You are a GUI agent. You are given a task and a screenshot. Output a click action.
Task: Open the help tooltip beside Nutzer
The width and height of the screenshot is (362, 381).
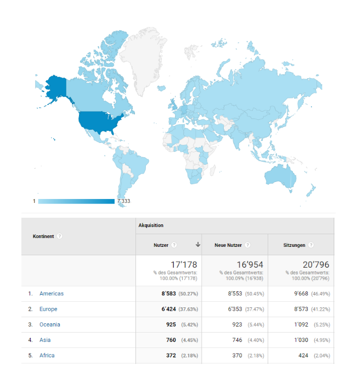coord(174,245)
